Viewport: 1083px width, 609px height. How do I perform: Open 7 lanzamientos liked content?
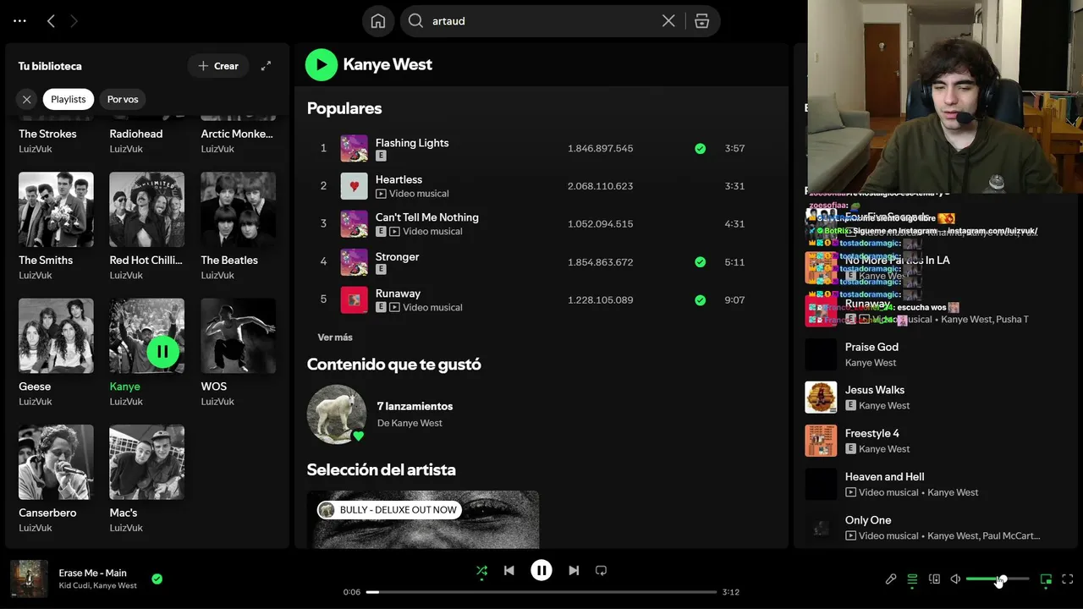[415, 406]
